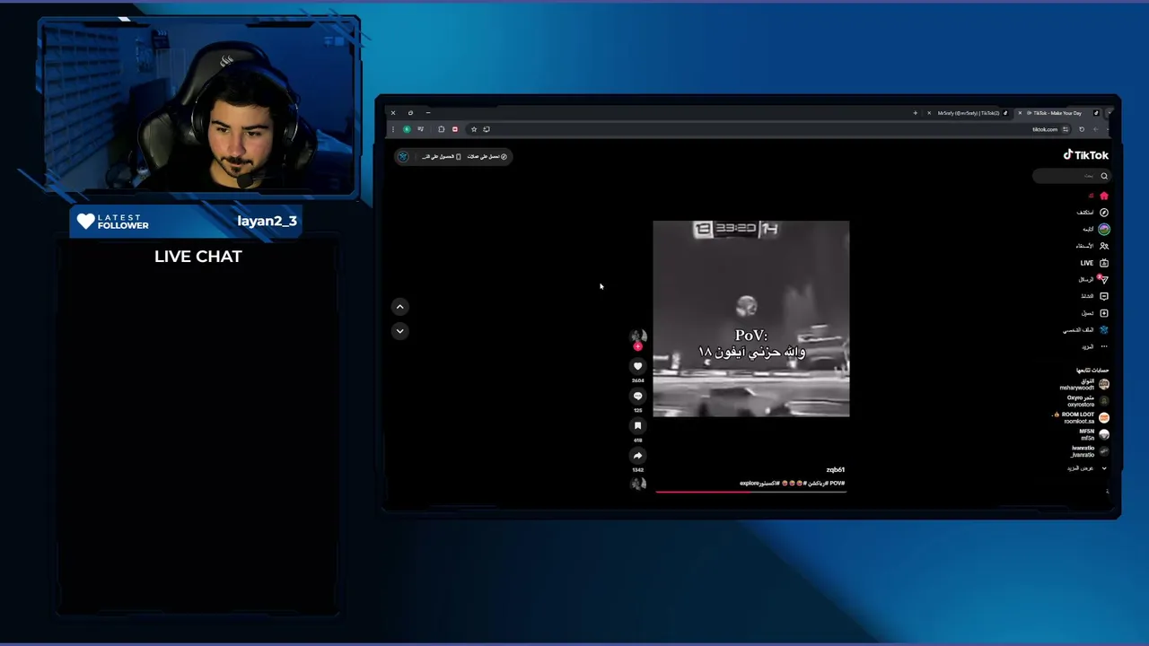
Task: Expand the show more accounts chevron
Action: [1103, 468]
